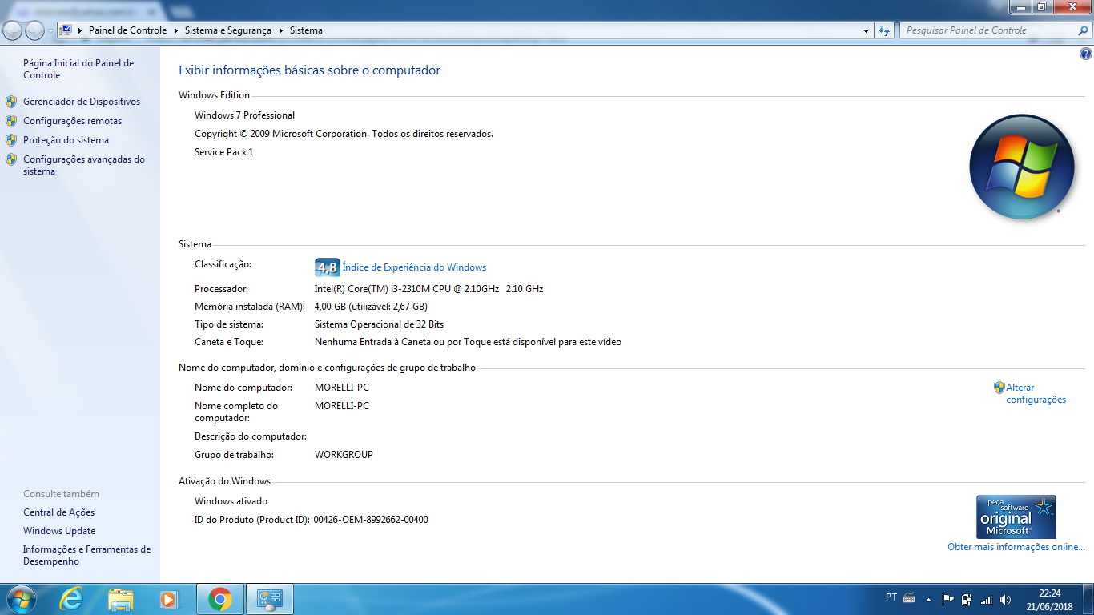Click the WORKGROUP value text

pyautogui.click(x=344, y=455)
